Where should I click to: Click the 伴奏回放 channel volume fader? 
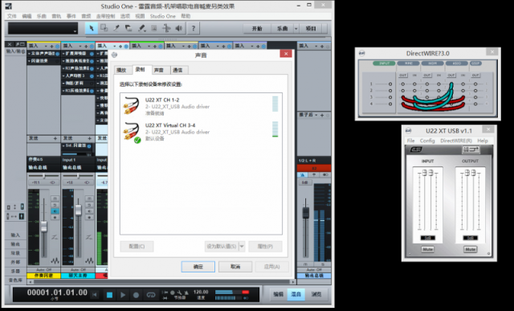click(43, 227)
